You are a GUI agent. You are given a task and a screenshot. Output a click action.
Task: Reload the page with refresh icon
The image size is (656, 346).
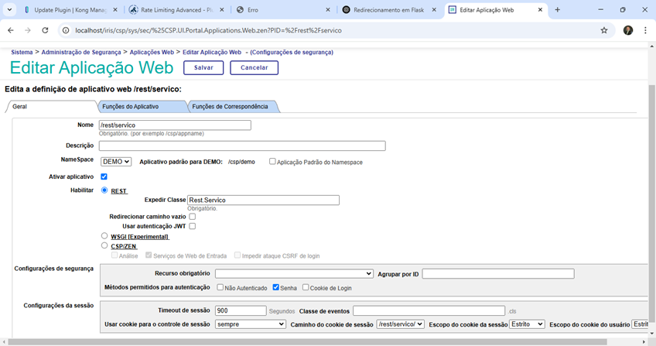pyautogui.click(x=46, y=30)
